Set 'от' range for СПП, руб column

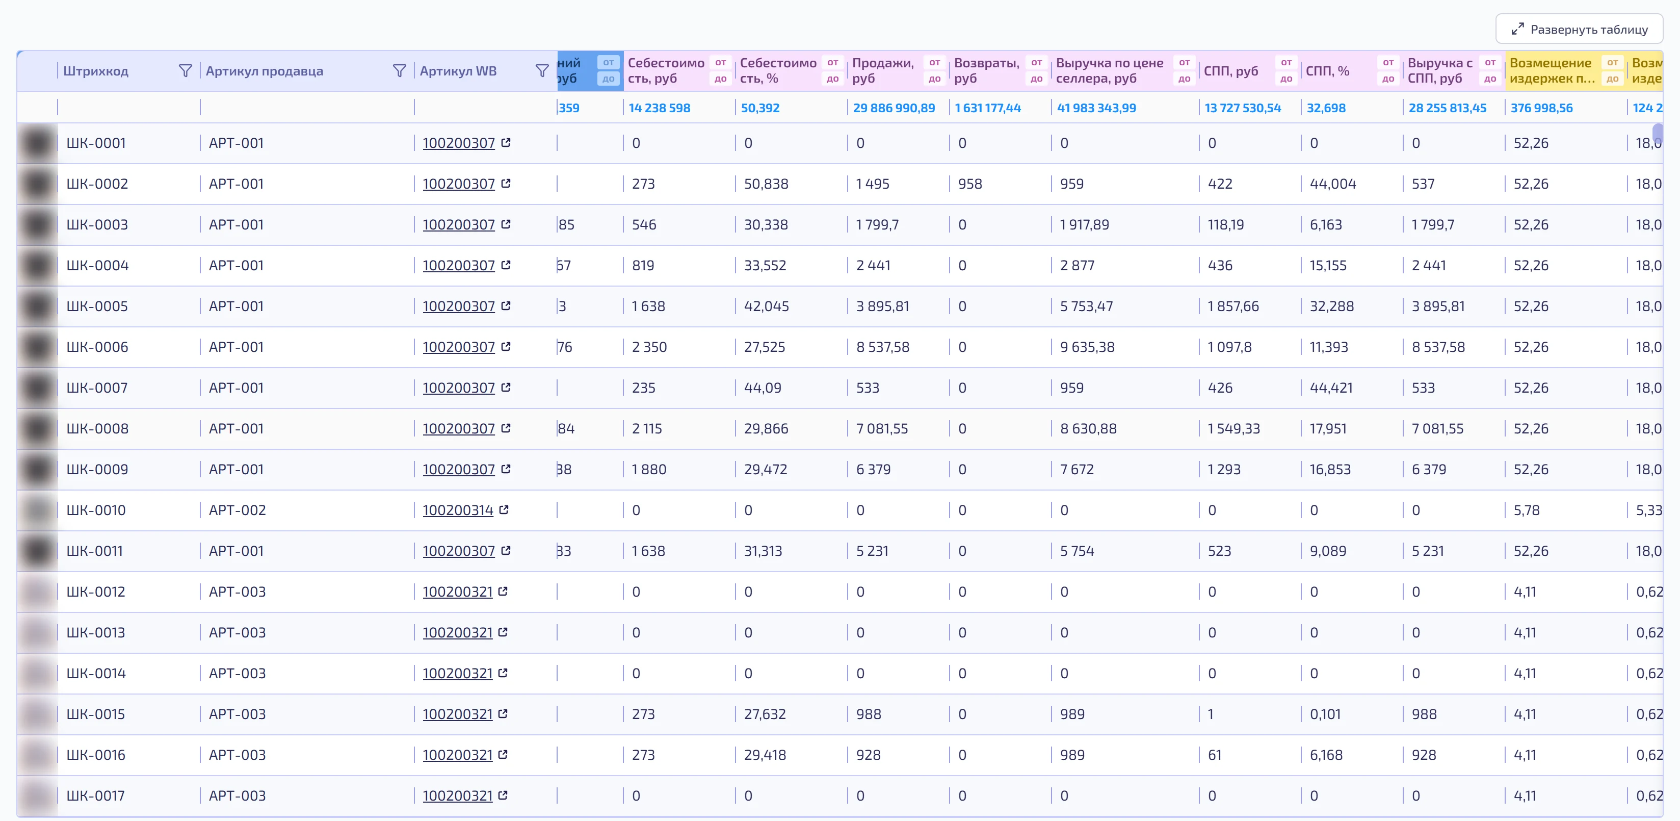click(1286, 63)
